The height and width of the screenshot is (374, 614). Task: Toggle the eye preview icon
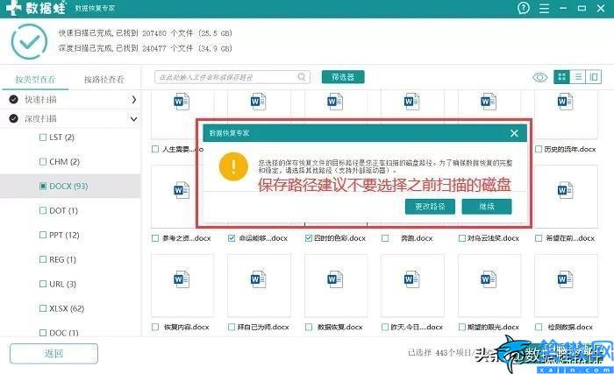540,77
